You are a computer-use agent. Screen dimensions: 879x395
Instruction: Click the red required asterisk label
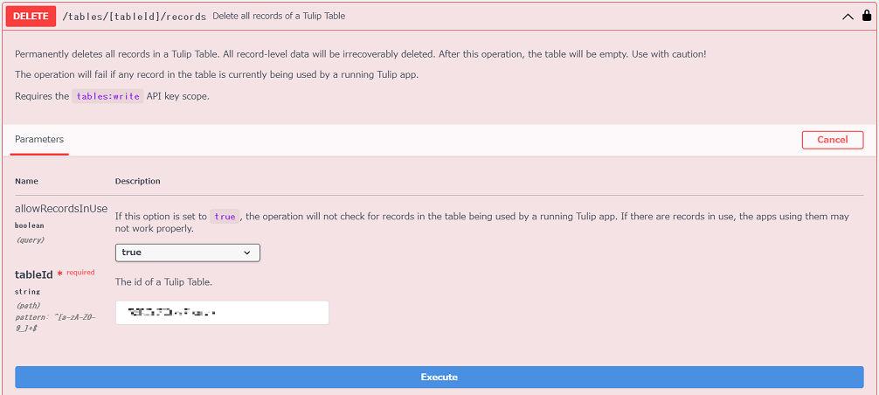pos(76,274)
